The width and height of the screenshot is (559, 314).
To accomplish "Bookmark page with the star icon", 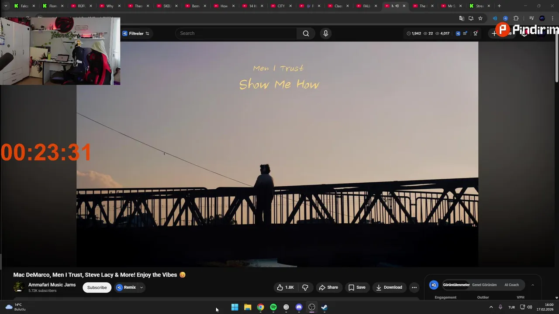I will click(480, 18).
